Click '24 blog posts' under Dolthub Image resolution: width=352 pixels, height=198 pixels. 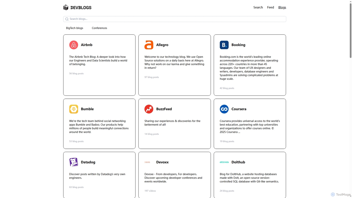click(x=227, y=191)
